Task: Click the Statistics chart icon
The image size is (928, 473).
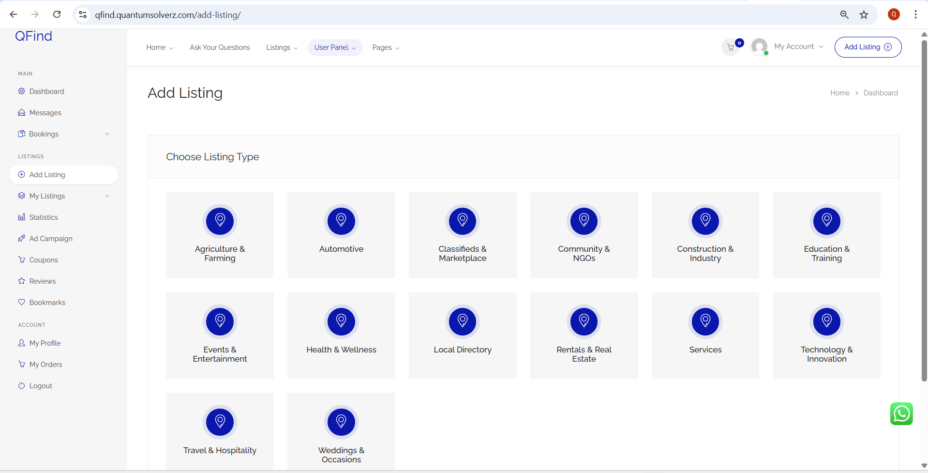Action: (22, 217)
